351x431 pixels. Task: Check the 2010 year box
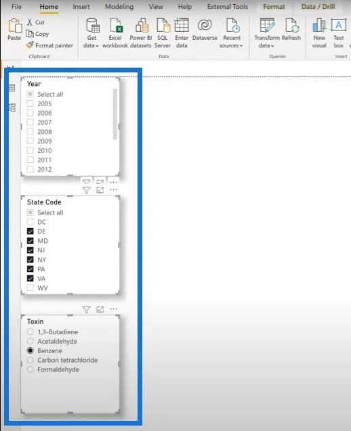click(x=30, y=151)
